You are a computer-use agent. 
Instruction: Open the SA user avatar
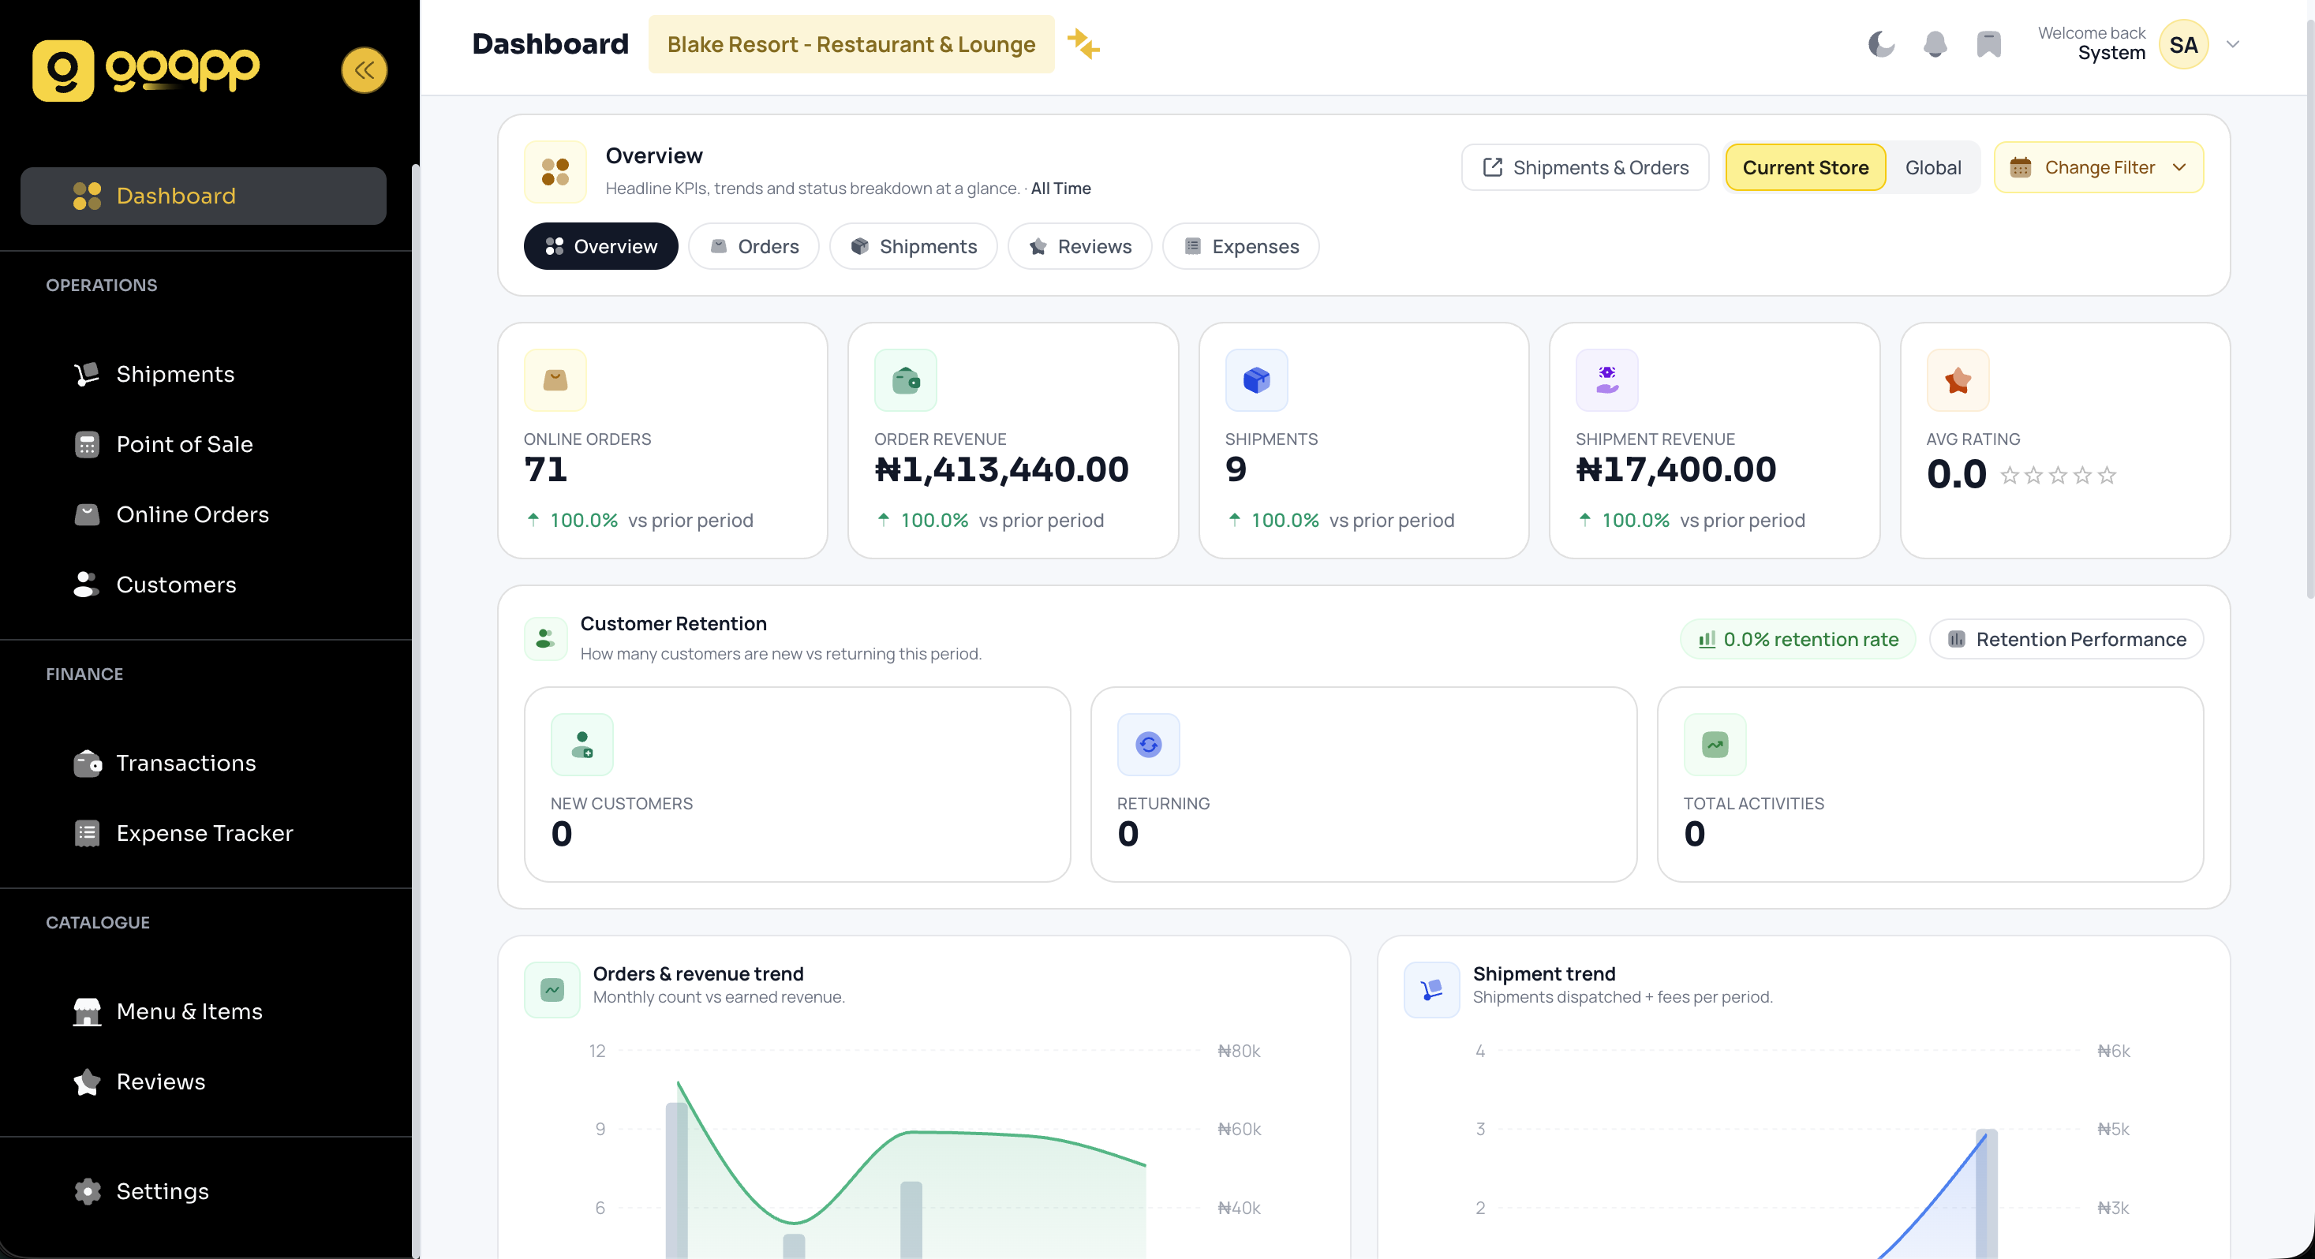click(2184, 44)
